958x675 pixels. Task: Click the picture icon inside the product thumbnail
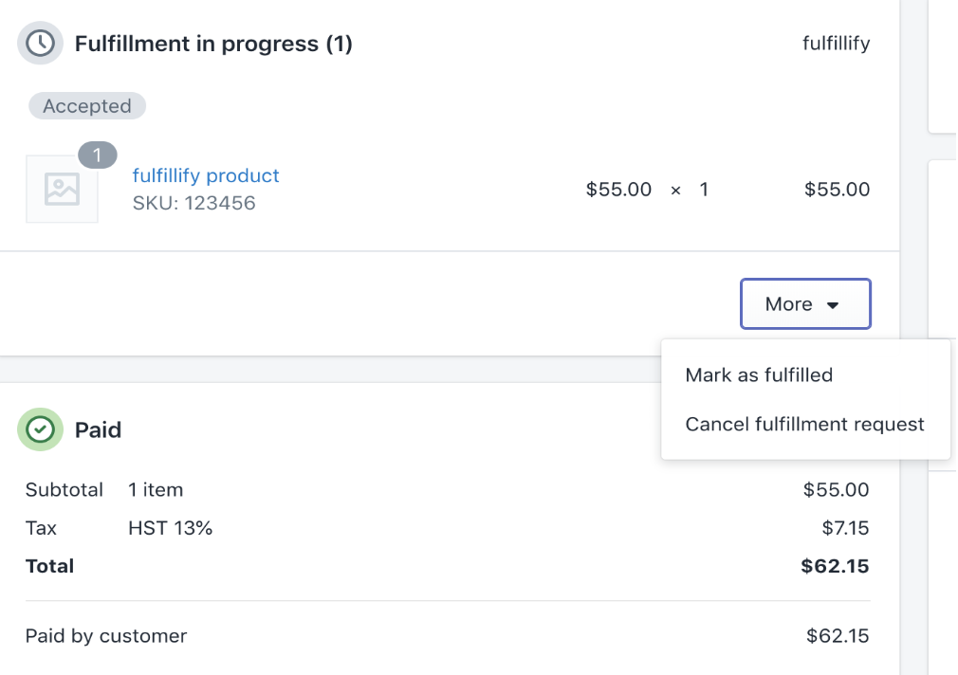(62, 189)
